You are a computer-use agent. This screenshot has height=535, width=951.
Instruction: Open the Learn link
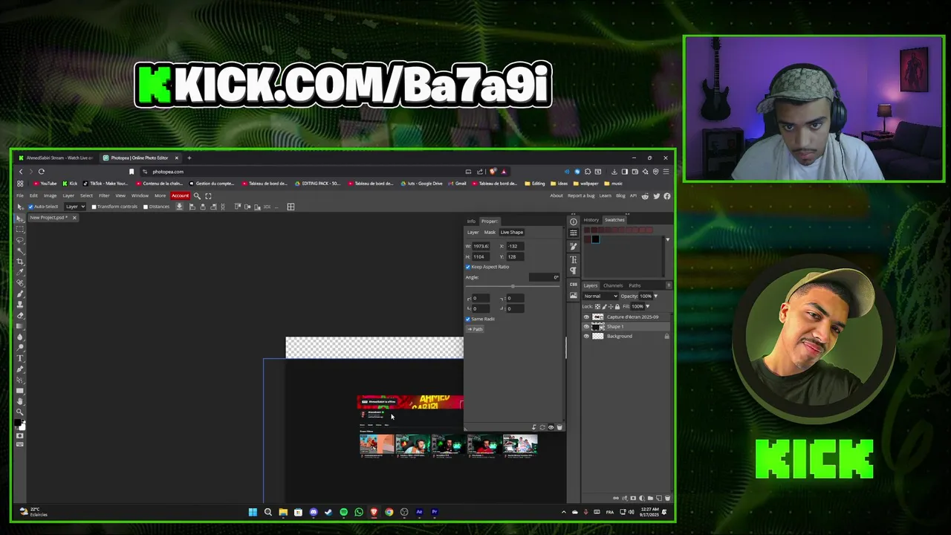tap(606, 195)
